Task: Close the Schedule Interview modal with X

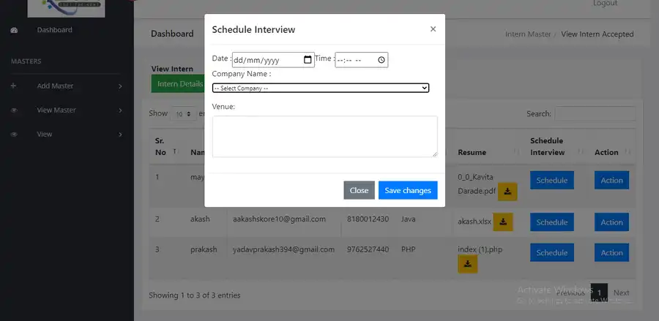Action: click(x=433, y=29)
